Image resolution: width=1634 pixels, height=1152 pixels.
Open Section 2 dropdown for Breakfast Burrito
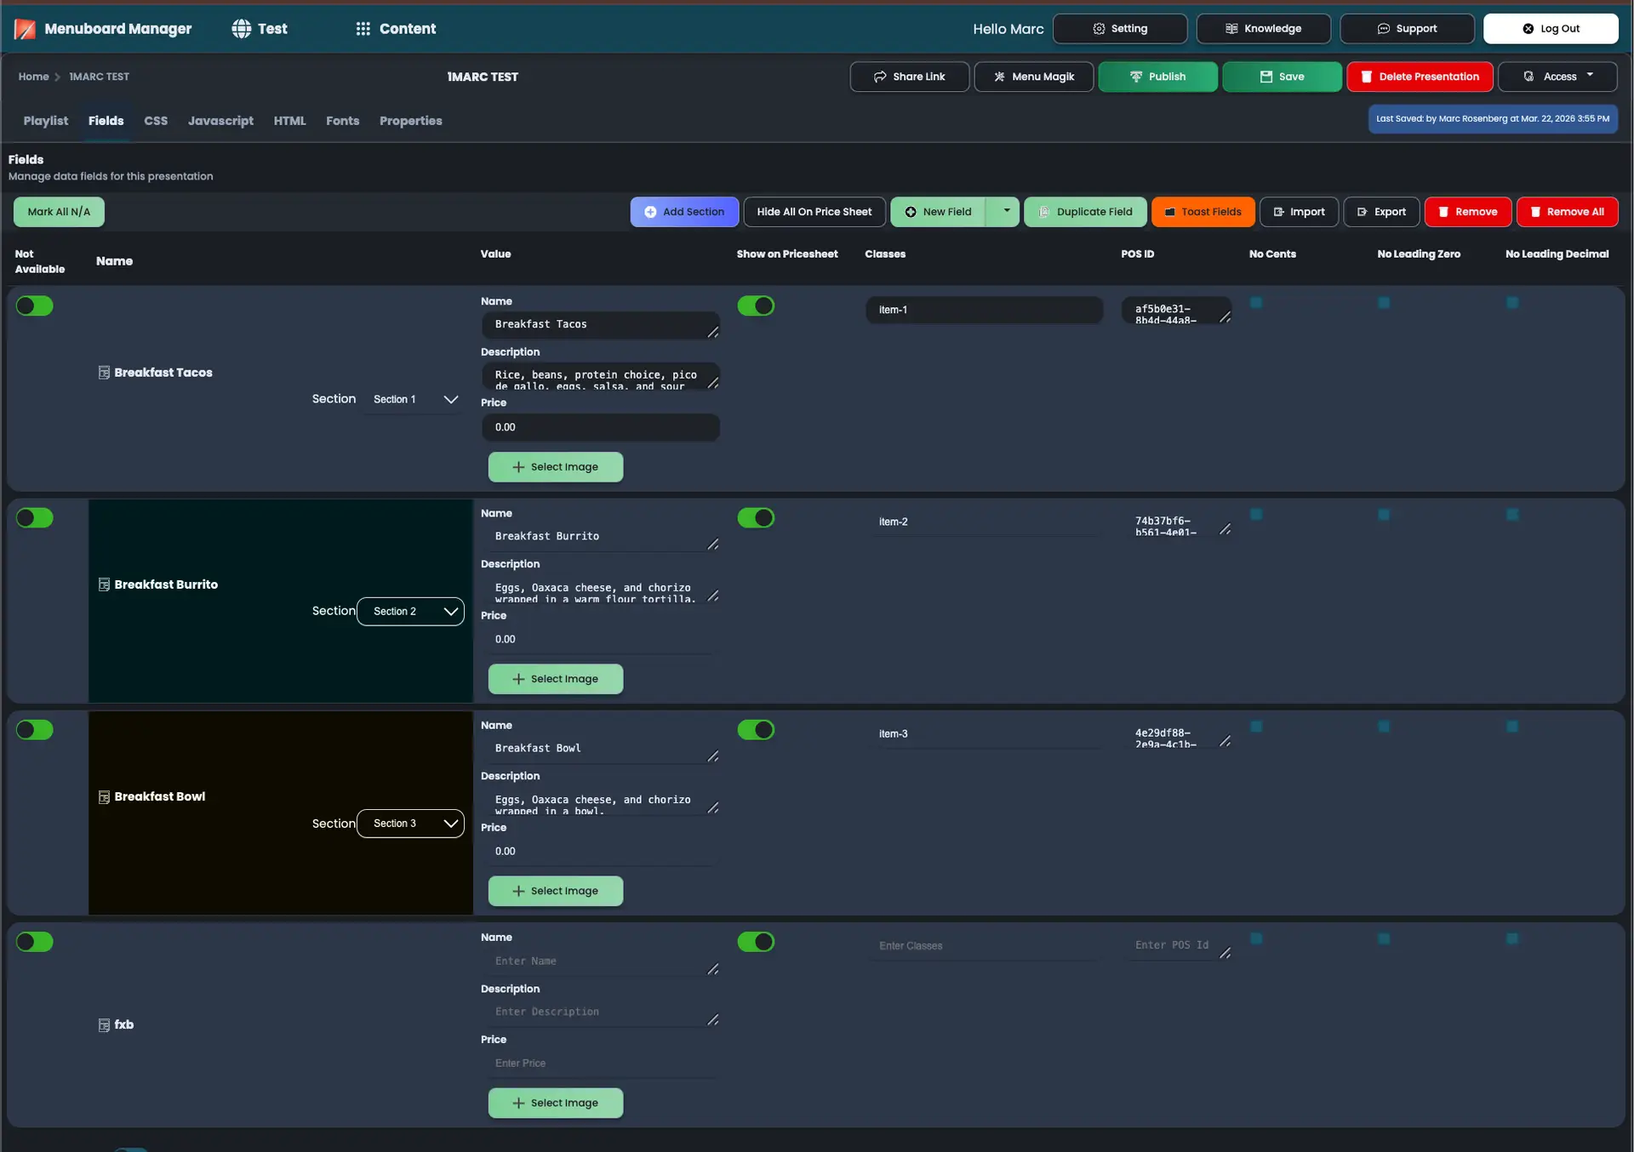click(x=410, y=612)
